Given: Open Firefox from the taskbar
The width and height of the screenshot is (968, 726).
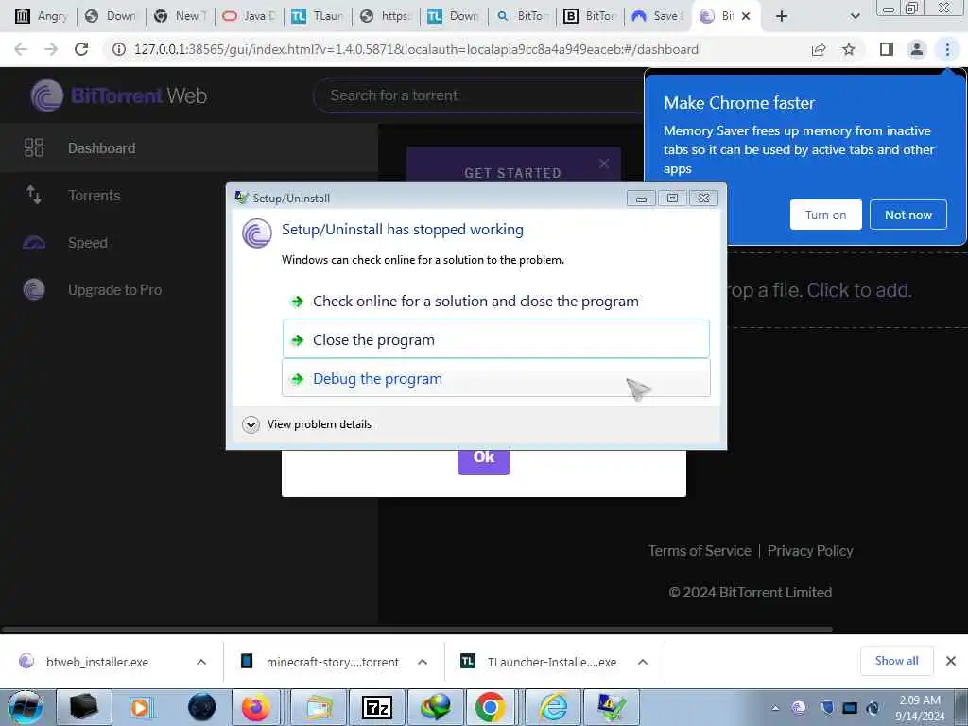Looking at the screenshot, I should 255,707.
